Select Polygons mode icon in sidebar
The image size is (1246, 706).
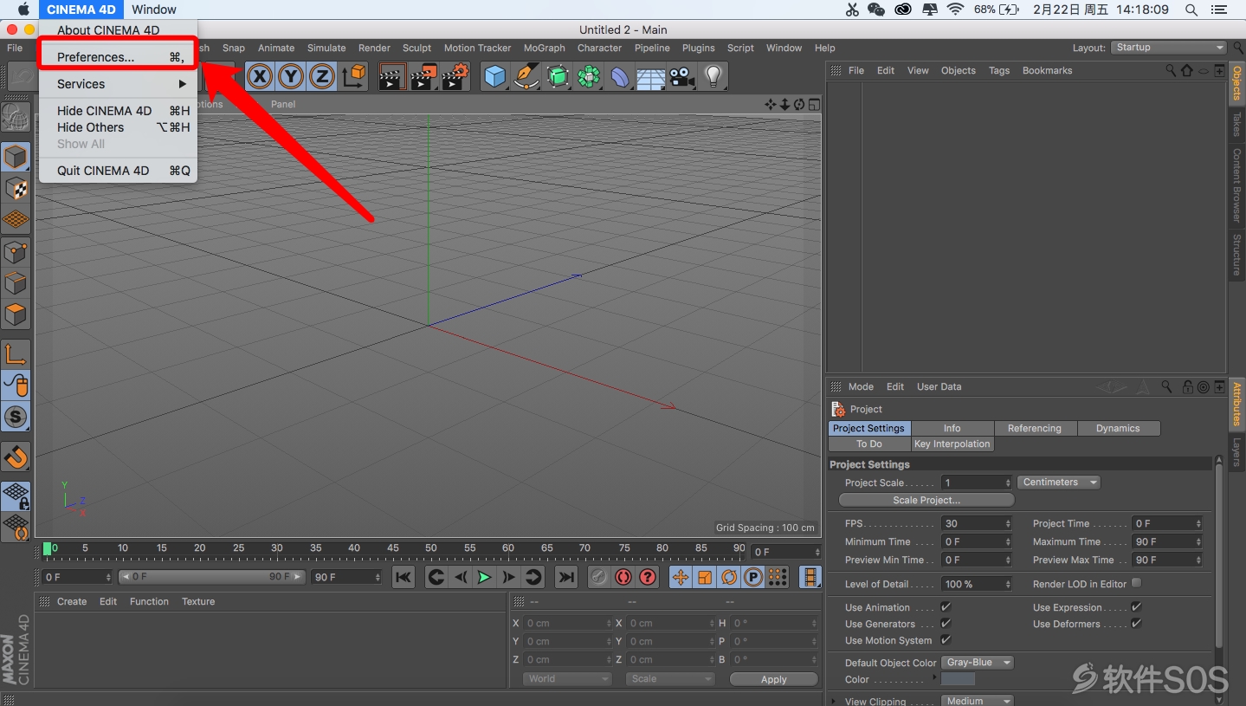16,314
